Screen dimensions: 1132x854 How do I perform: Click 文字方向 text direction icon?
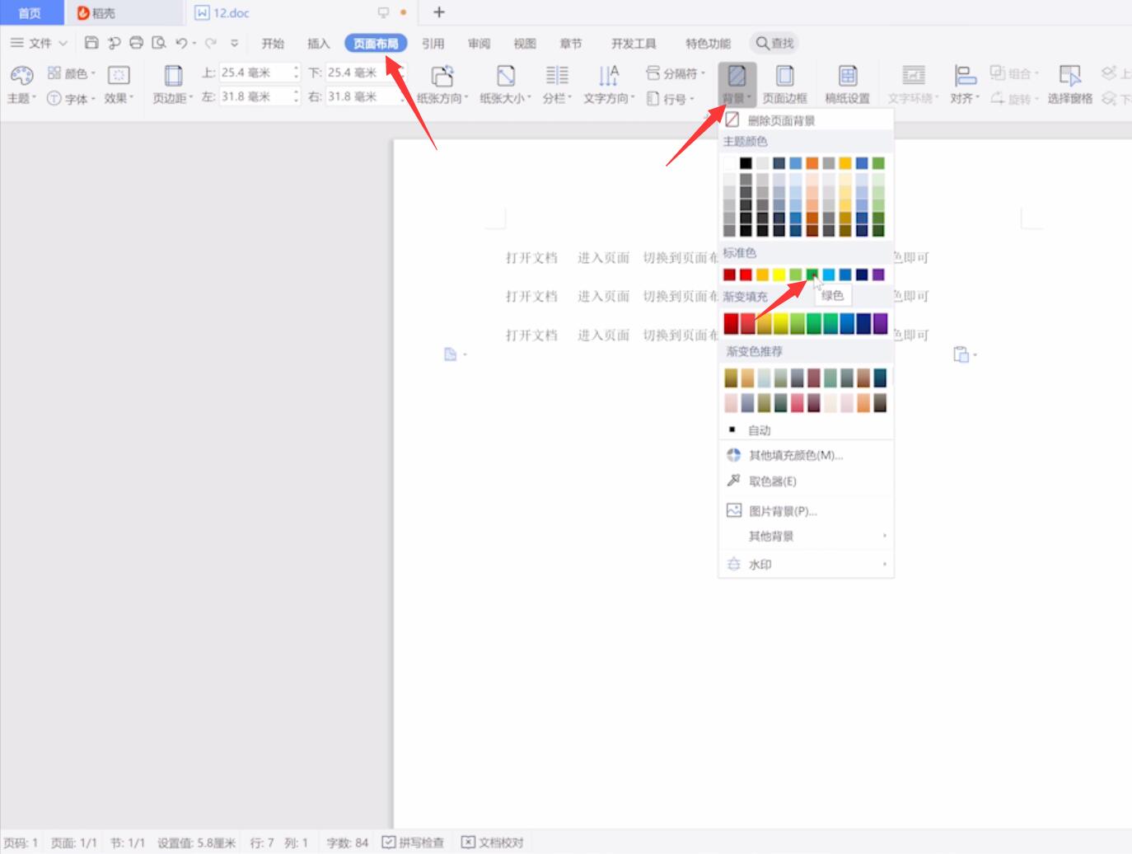pyautogui.click(x=608, y=76)
